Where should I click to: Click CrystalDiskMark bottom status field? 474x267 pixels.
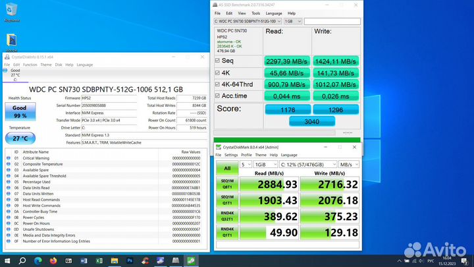click(x=288, y=245)
